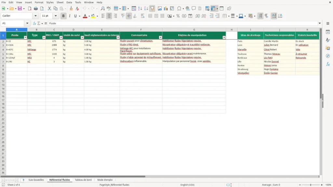This screenshot has width=333, height=187.
Task: Open the Fluide column filter dropdown
Action: [25, 37]
